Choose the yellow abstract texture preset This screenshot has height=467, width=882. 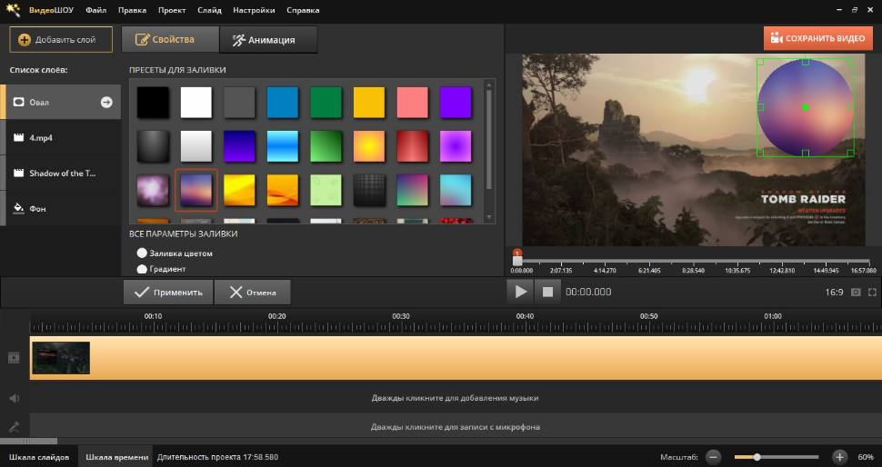pos(240,190)
